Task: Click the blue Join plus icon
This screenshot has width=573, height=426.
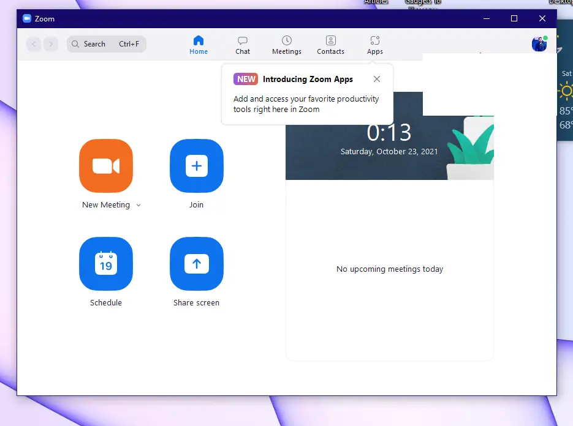Action: click(197, 166)
